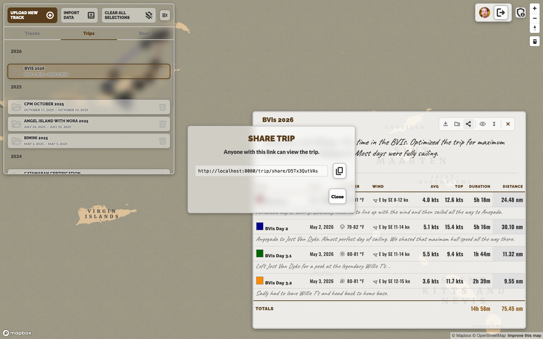Open the privacy shield icon
The image size is (543, 339).
tap(521, 13)
